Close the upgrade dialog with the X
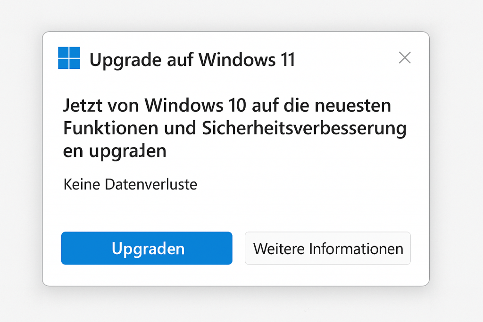 point(405,58)
